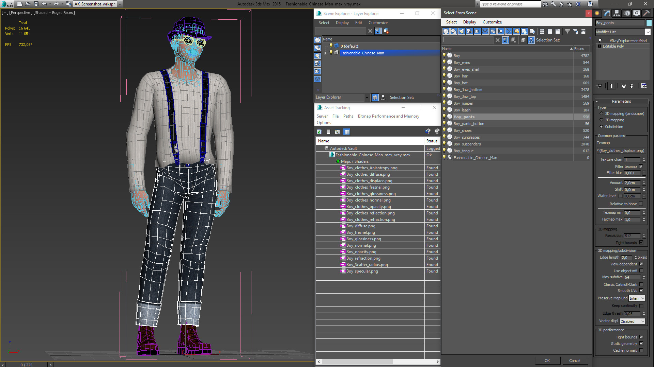Toggle Display Helpers filter in Select From Scene
Screen dimensions: 654x367
point(477,31)
